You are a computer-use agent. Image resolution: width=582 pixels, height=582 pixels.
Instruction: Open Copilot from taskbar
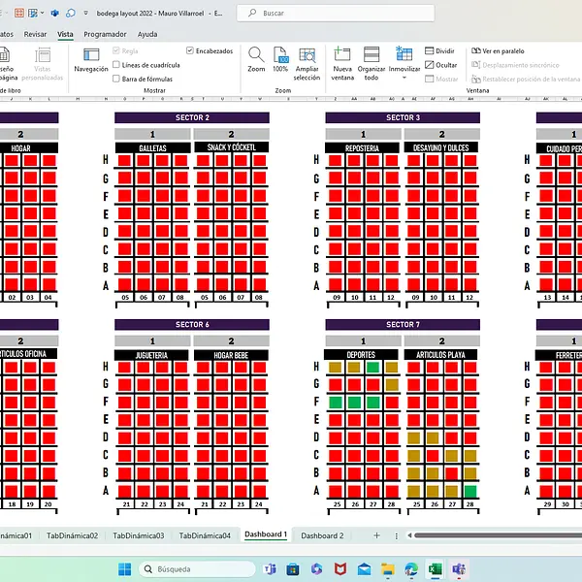(316, 568)
